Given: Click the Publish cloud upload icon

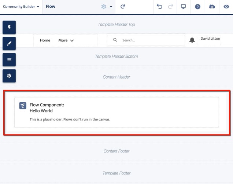Looking at the screenshot, I should click(x=212, y=7).
